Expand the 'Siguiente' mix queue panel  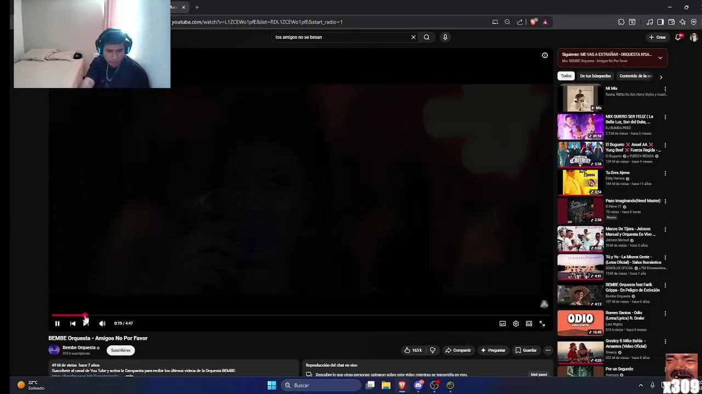click(660, 57)
